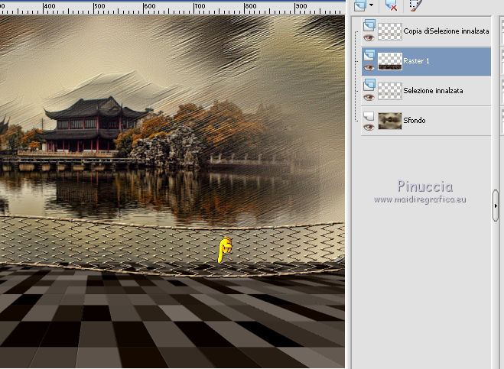Screen dimensions: 504x369
Task: Click the Edit Selection icon in layers toolbar
Action: click(415, 5)
